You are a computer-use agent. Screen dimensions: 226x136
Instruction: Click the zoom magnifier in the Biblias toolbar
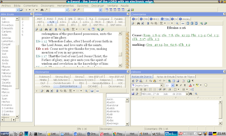(x=89, y=29)
